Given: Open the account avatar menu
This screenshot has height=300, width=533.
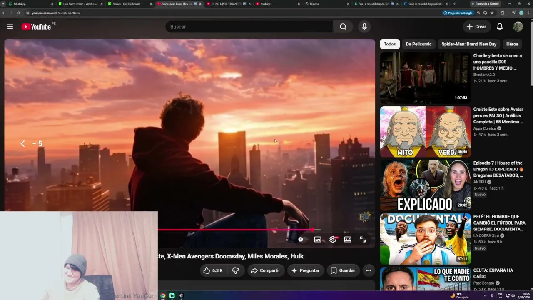Looking at the screenshot, I should [518, 27].
